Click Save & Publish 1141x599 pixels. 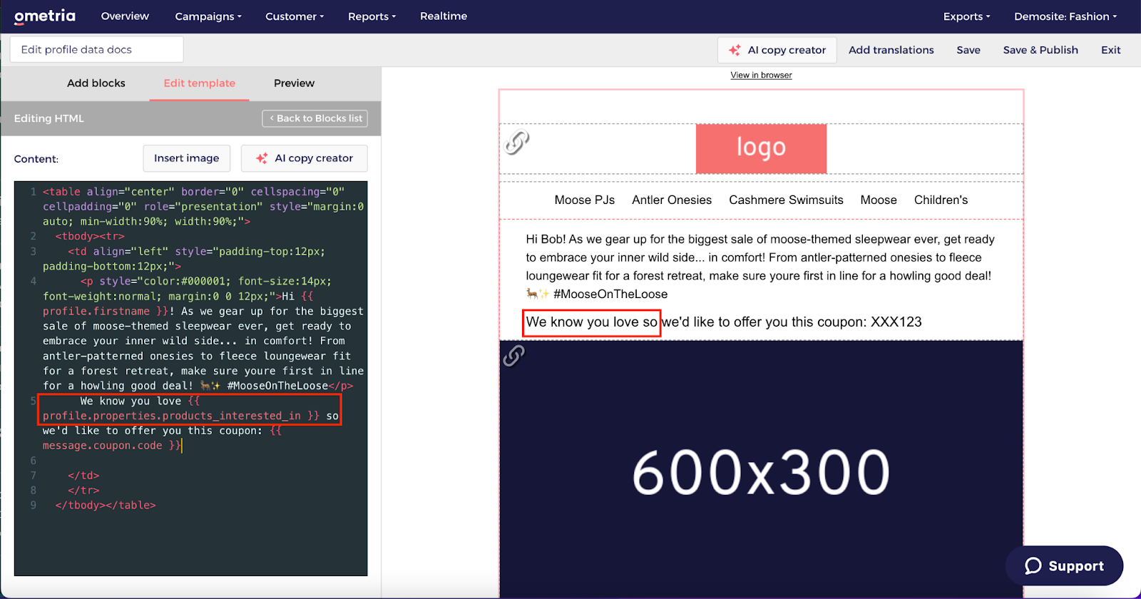pos(1040,50)
